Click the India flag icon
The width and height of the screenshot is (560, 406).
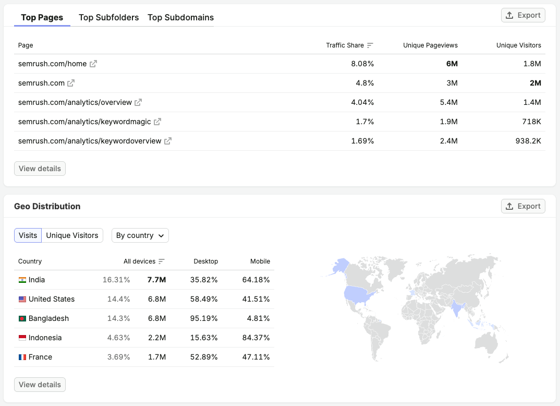point(22,280)
